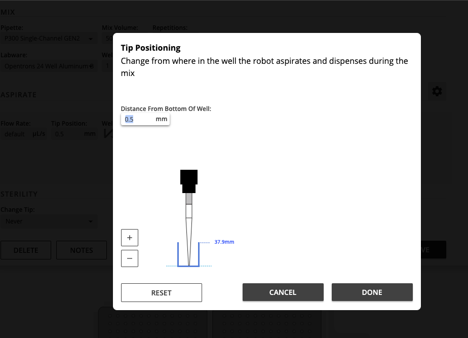Click the highlighted mm unit label
Image resolution: width=468 pixels, height=338 pixels.
(161, 119)
